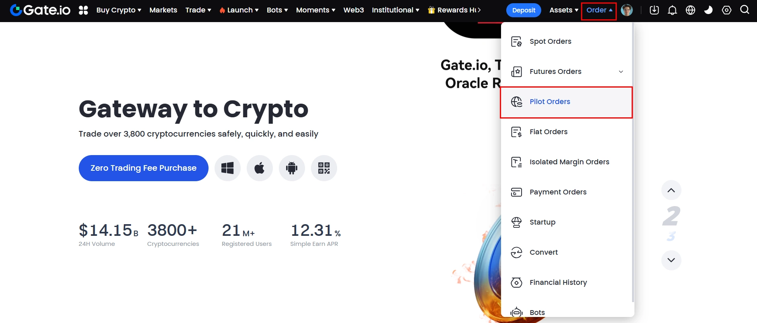Screen dimensions: 757x323
Task: Click the Rewards Hub gift icon
Action: coord(432,10)
